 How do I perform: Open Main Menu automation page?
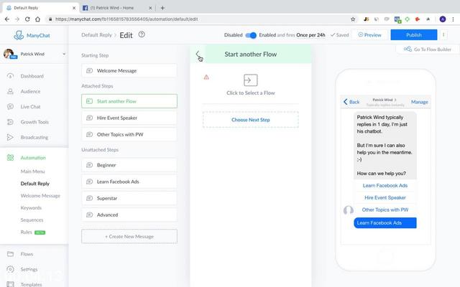coord(32,171)
